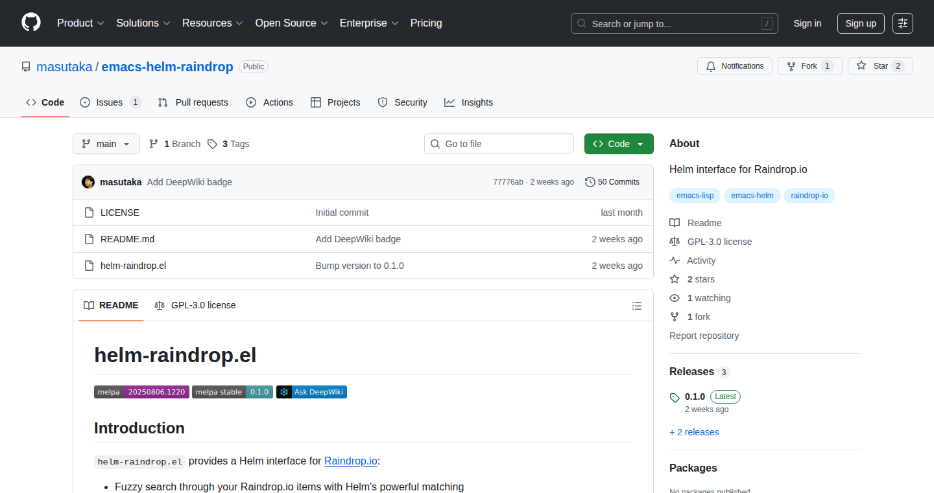Click the emacs-lisp topic tag

[695, 196]
